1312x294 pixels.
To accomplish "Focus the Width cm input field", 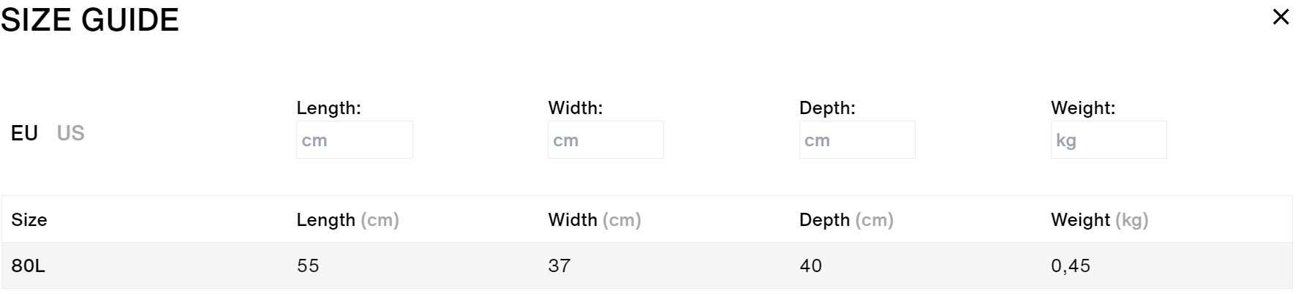I will pyautogui.click(x=606, y=140).
